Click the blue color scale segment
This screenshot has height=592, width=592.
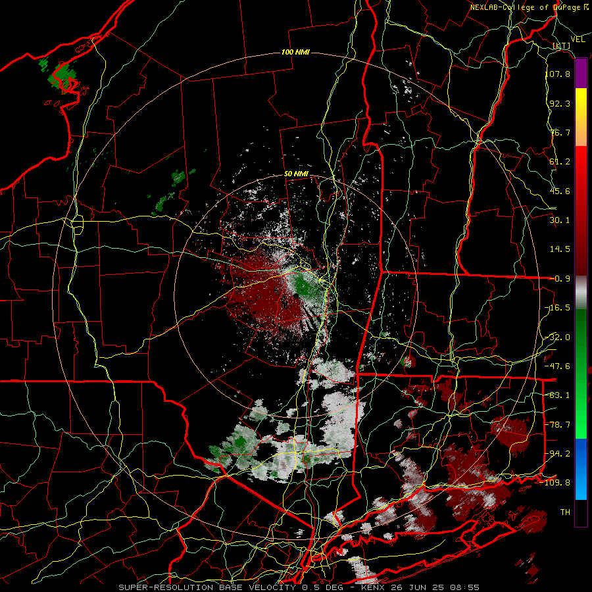point(581,469)
